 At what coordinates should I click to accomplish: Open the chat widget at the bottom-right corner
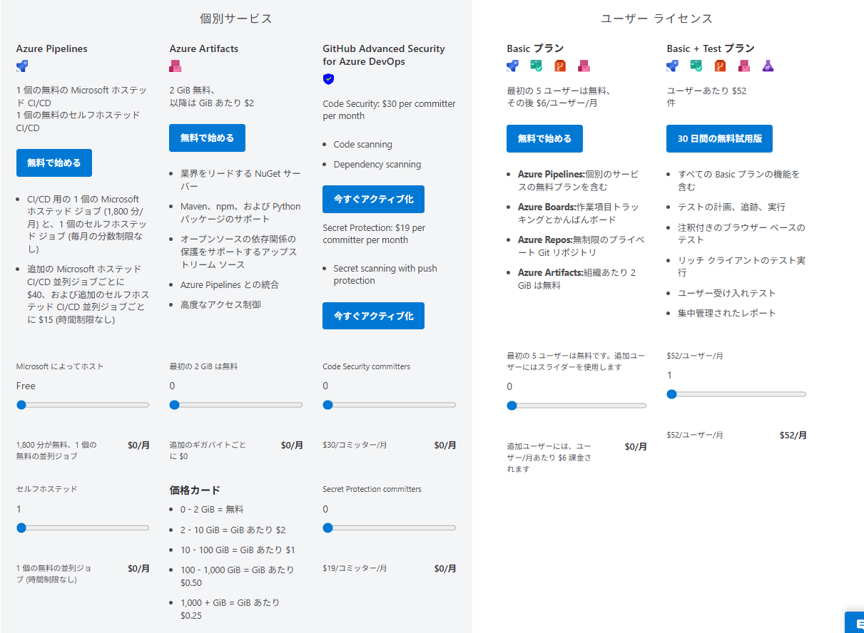pyautogui.click(x=855, y=622)
